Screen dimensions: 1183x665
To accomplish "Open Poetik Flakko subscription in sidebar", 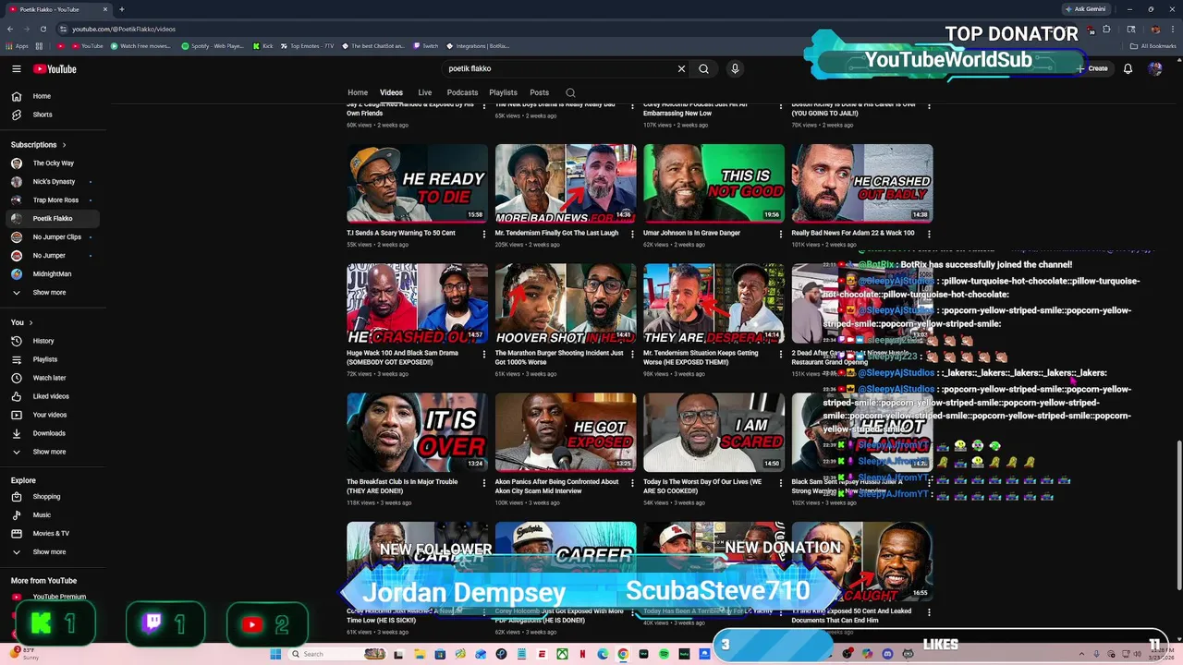I will [52, 219].
